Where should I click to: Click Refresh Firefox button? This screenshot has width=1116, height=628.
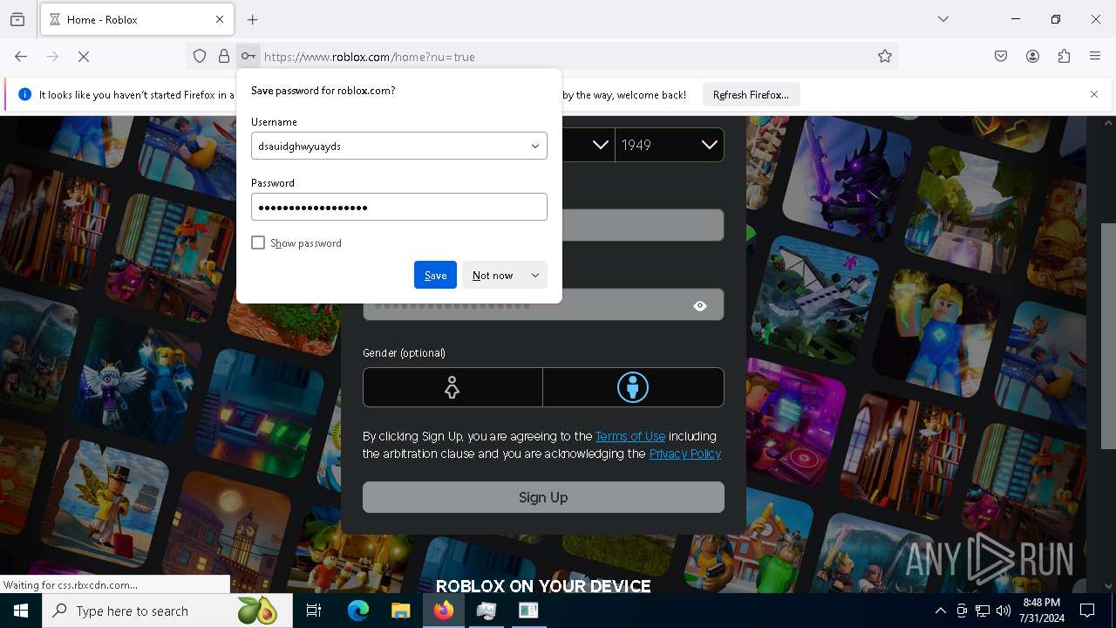pyautogui.click(x=751, y=94)
